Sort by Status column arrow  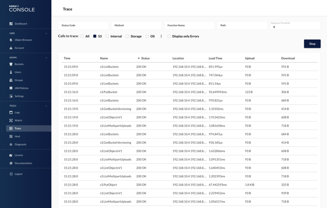(x=138, y=58)
